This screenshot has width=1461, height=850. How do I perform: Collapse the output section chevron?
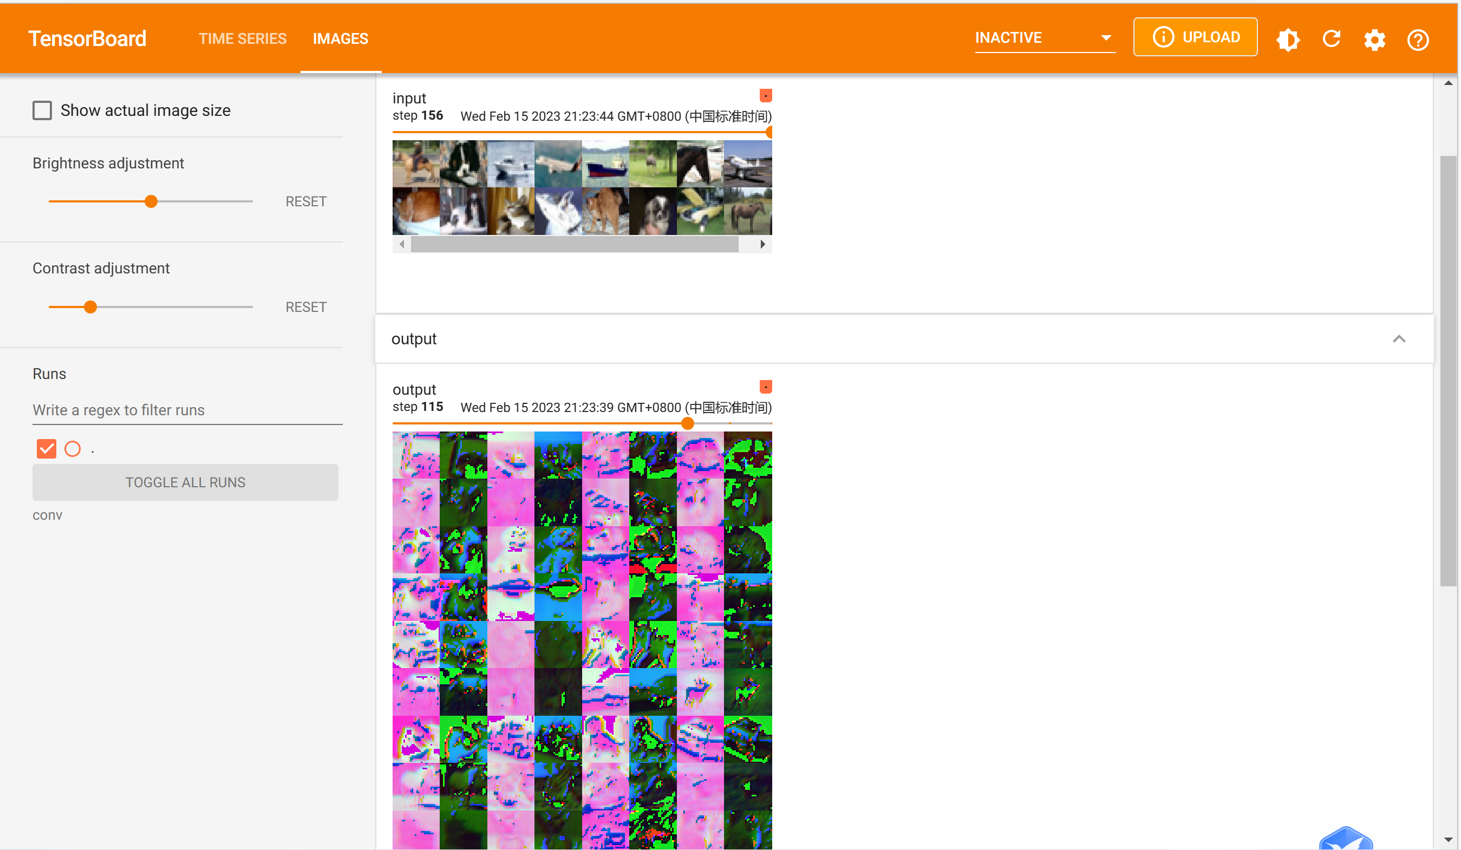pyautogui.click(x=1398, y=338)
